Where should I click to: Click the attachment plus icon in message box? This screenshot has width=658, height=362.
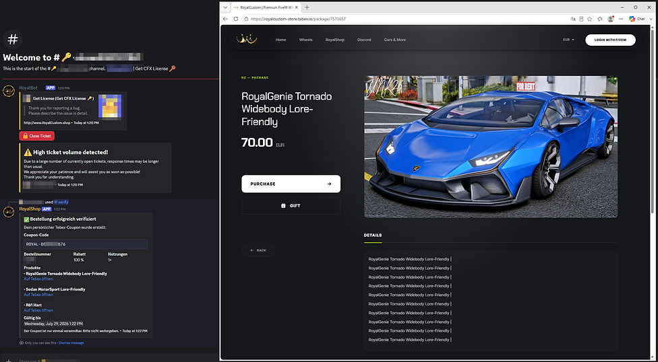pyautogui.click(x=8, y=360)
